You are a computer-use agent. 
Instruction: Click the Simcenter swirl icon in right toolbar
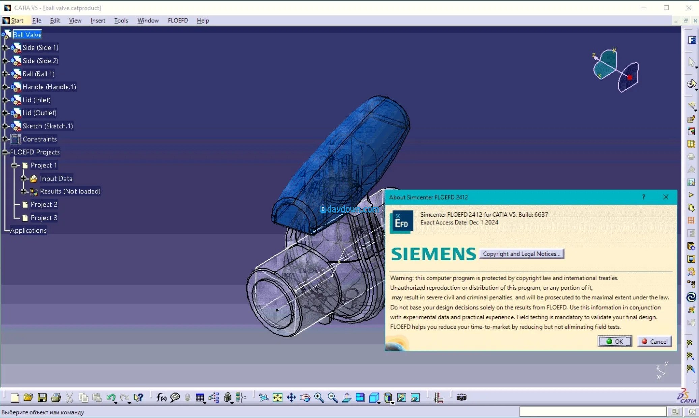click(x=691, y=297)
